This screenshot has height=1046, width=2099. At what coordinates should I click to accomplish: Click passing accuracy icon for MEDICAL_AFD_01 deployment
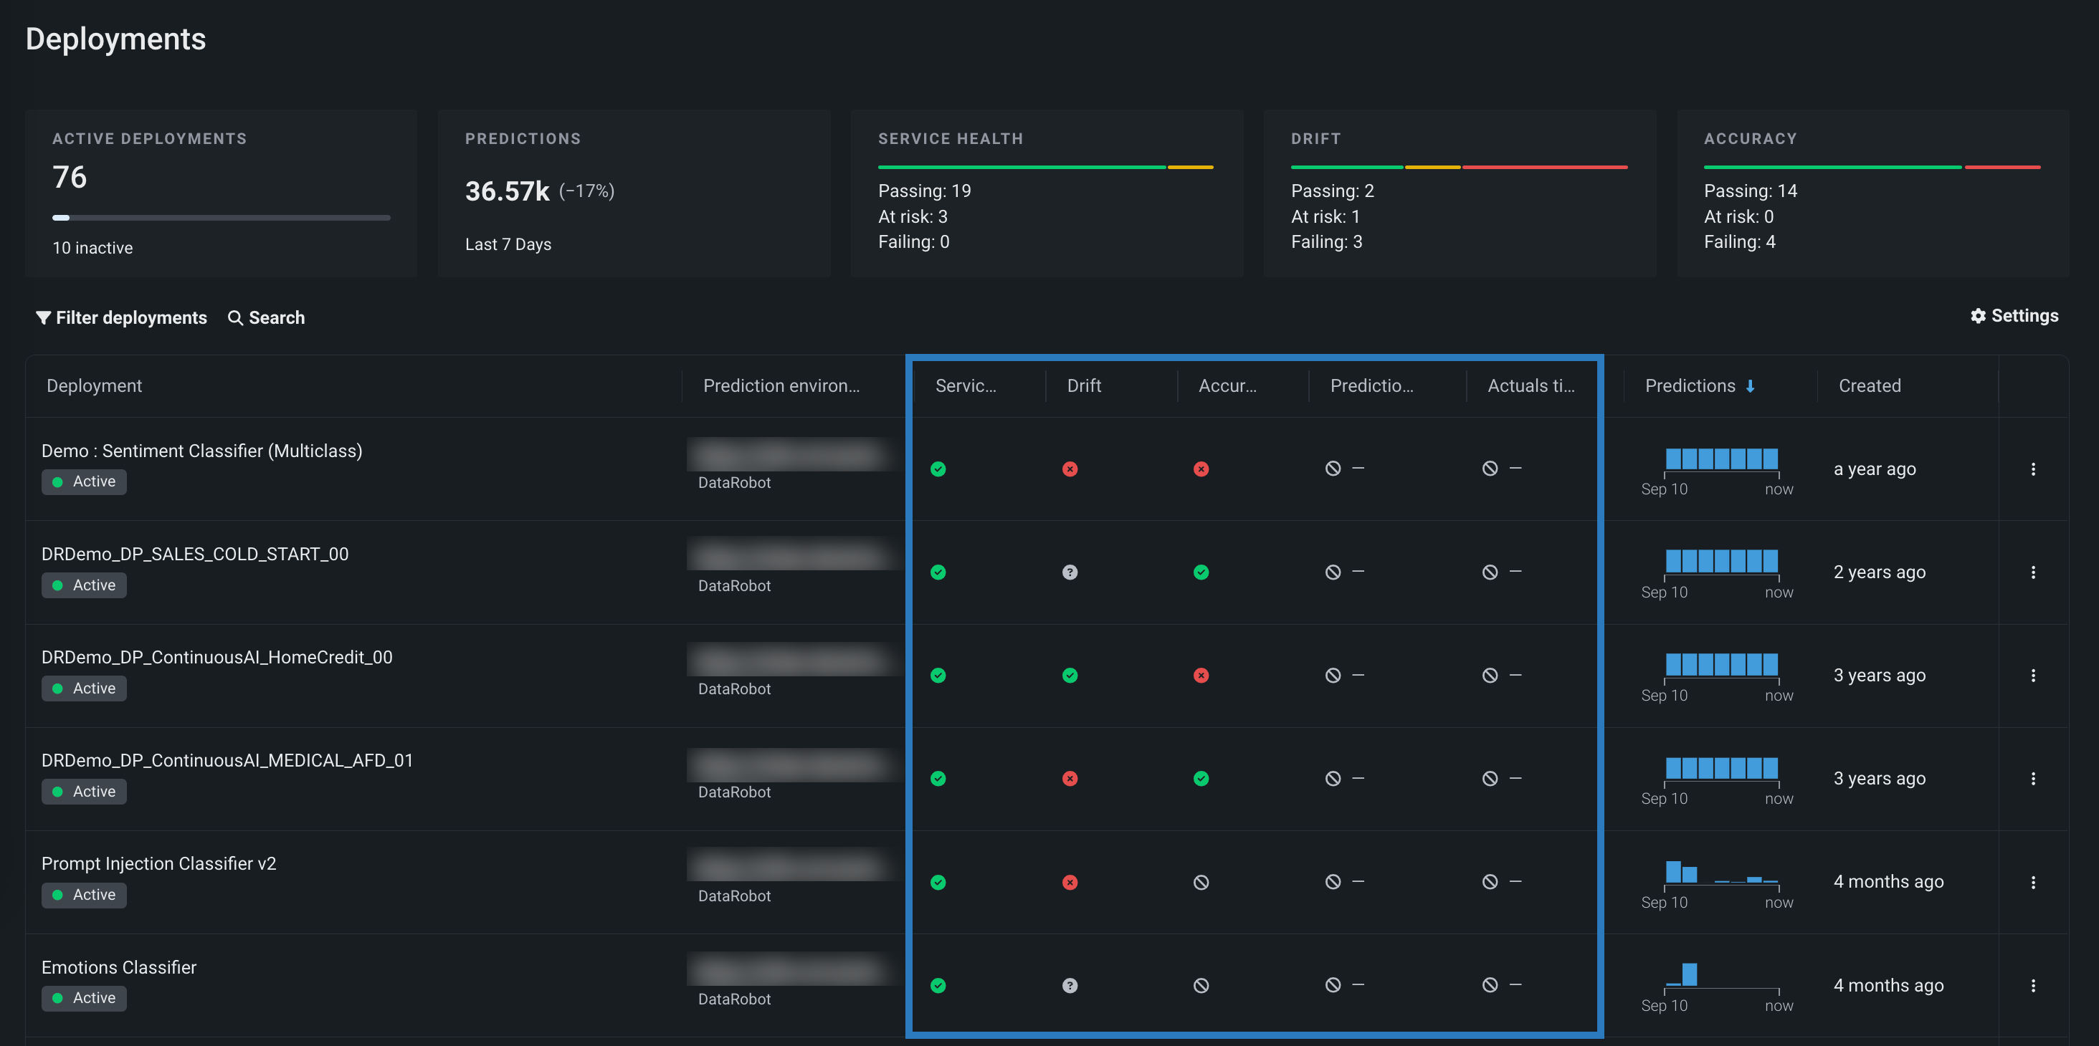pyautogui.click(x=1201, y=779)
